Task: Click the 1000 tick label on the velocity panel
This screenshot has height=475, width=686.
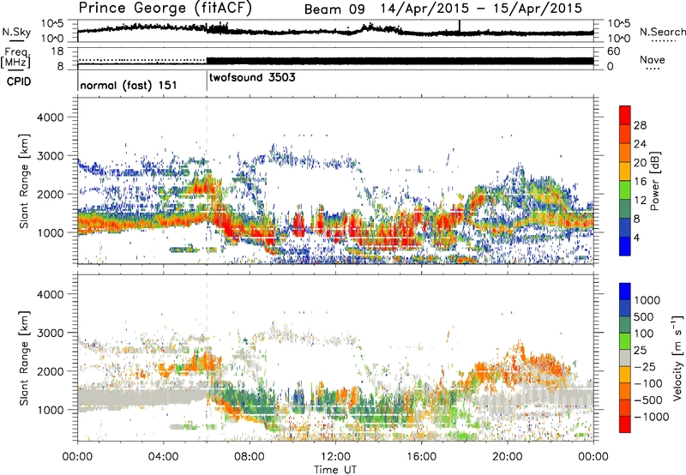Action: [50, 410]
